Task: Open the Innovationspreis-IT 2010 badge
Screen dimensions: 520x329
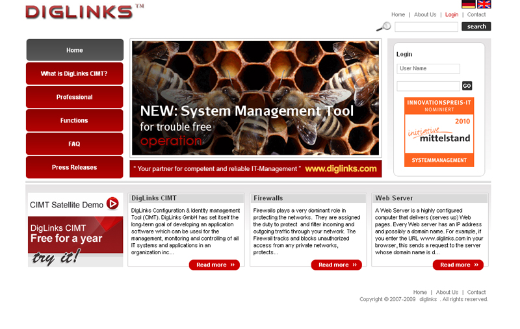Action: click(439, 132)
